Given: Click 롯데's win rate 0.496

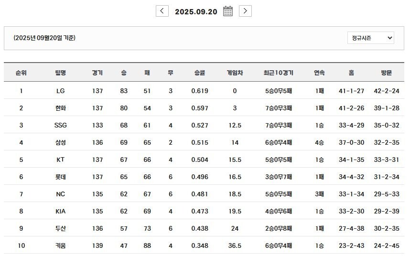Looking at the screenshot, I should click(200, 177).
